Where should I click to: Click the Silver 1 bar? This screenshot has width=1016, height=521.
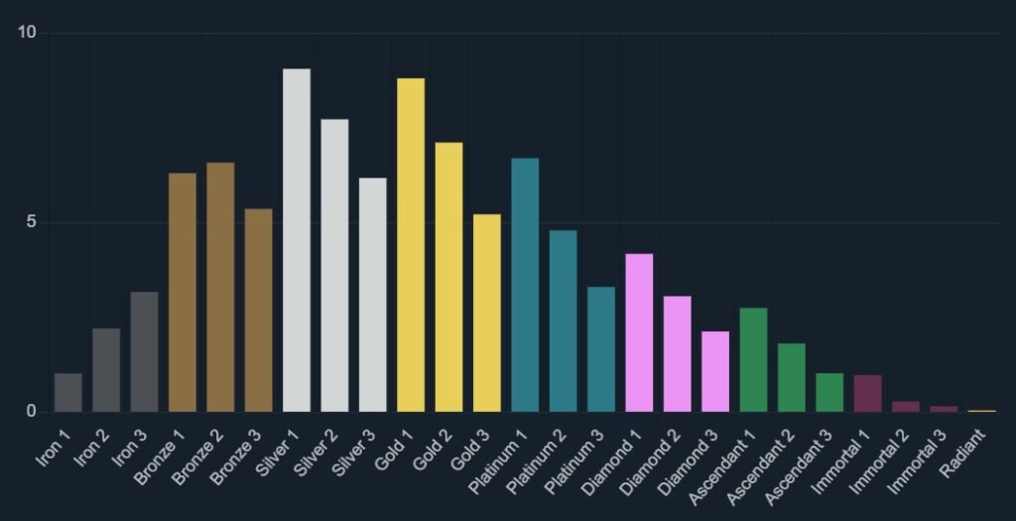tap(297, 240)
